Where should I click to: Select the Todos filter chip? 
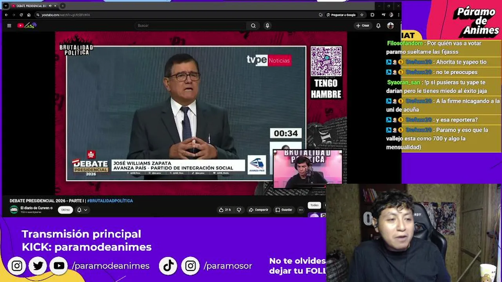click(315, 205)
